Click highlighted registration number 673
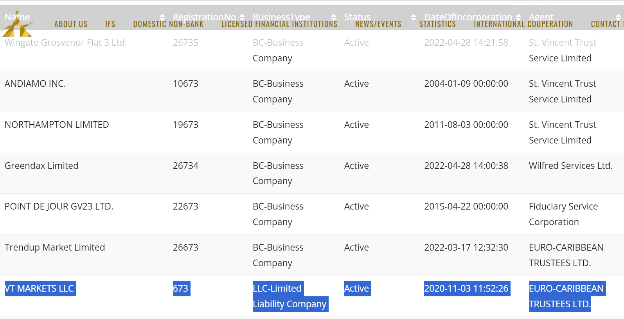This screenshot has width=624, height=319. coord(182,289)
